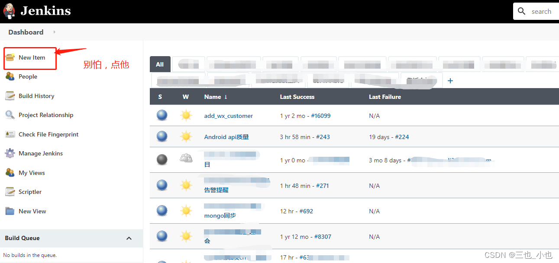This screenshot has width=559, height=263.
Task: Open the New Item link
Action: pos(32,57)
